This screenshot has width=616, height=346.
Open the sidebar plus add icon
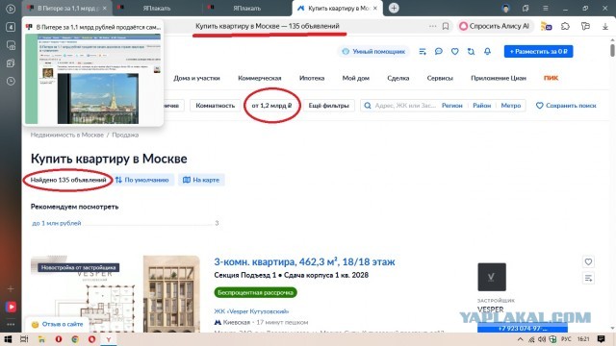[x=11, y=288]
